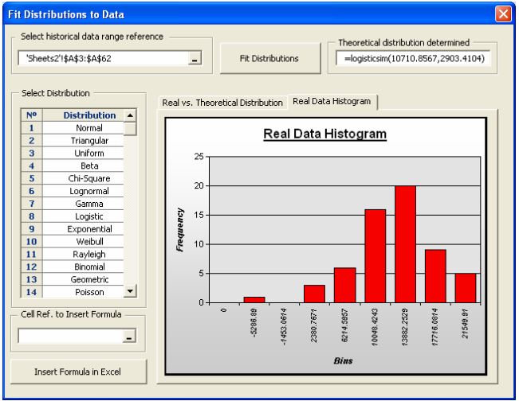Click the histogram bar for bin 17716.0814
The width and height of the screenshot is (519, 401).
point(435,276)
